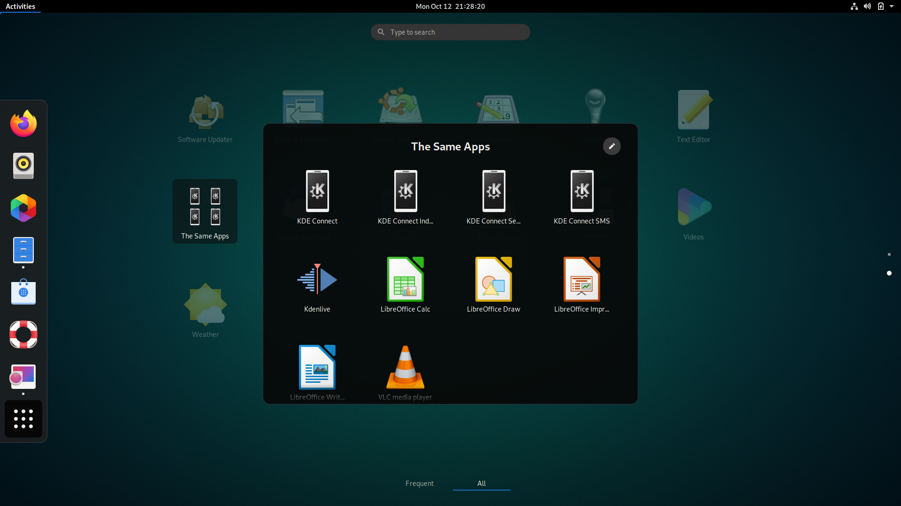The height and width of the screenshot is (506, 901).
Task: Click the Type to search field
Action: pyautogui.click(x=450, y=32)
